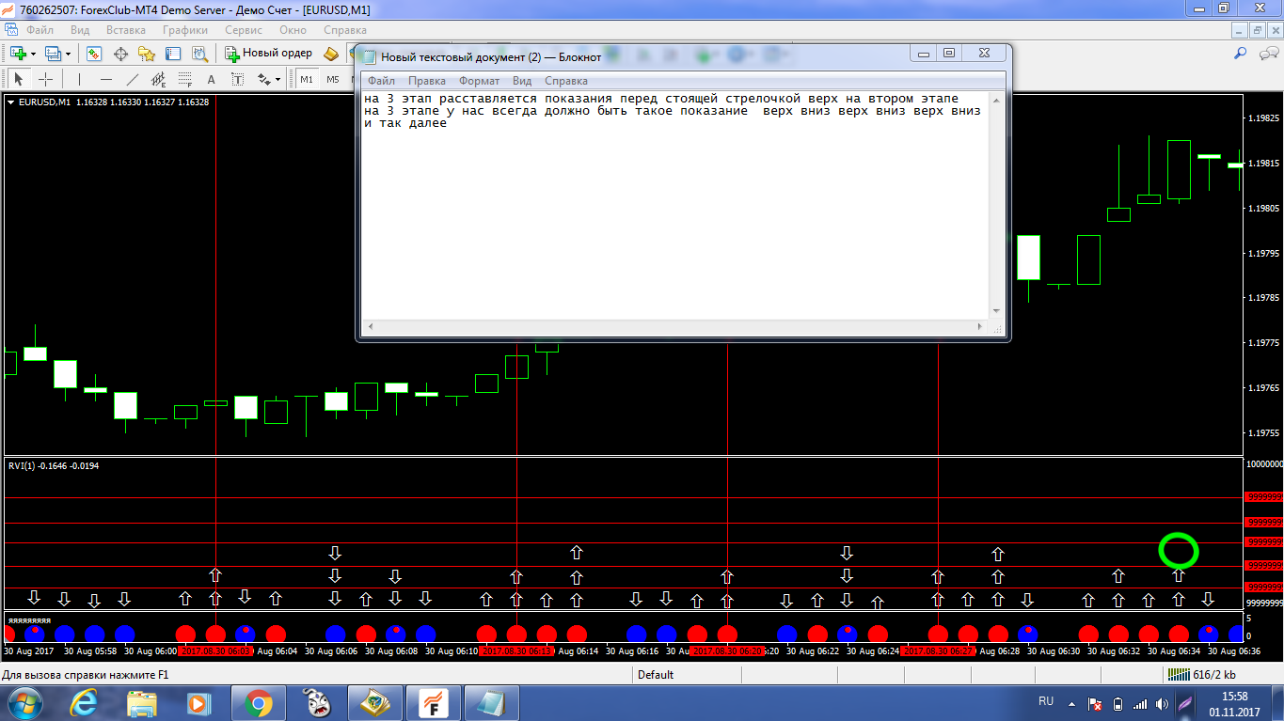Open the Data Window crosshair-circle icon
The width and height of the screenshot is (1284, 721).
(x=120, y=54)
